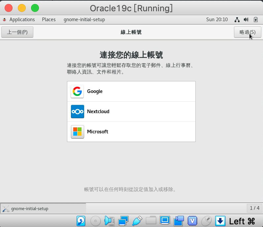Click the VirtualBox optical disc icon
Screen dimensions: 263x227
click(95, 221)
